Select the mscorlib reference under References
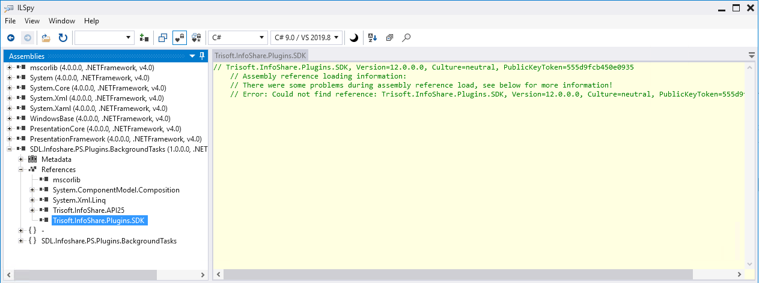The height and width of the screenshot is (283, 759). 66,179
